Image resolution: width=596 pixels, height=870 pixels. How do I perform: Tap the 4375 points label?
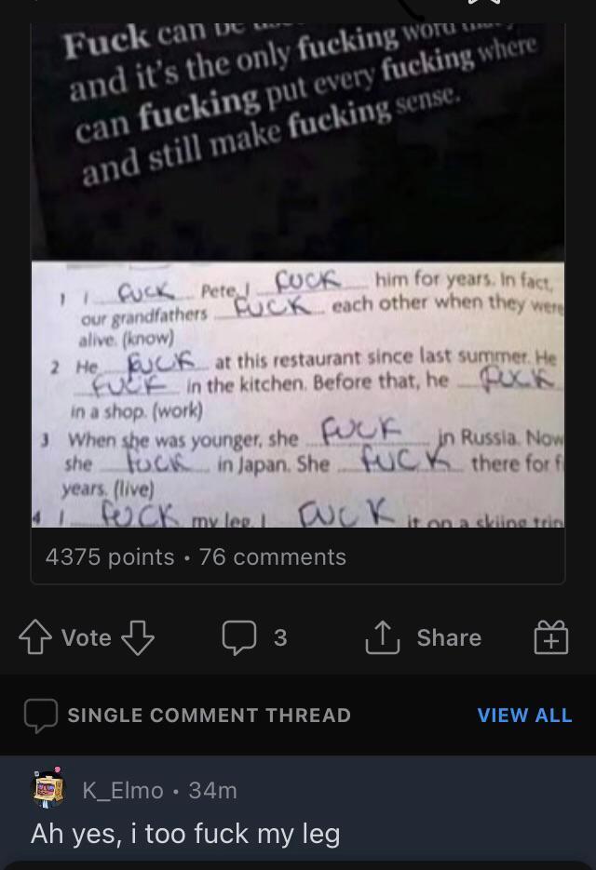(110, 557)
